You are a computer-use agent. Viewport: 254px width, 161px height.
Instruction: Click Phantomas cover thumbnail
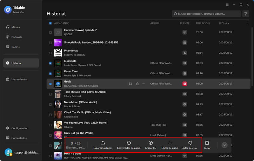[x=58, y=53]
